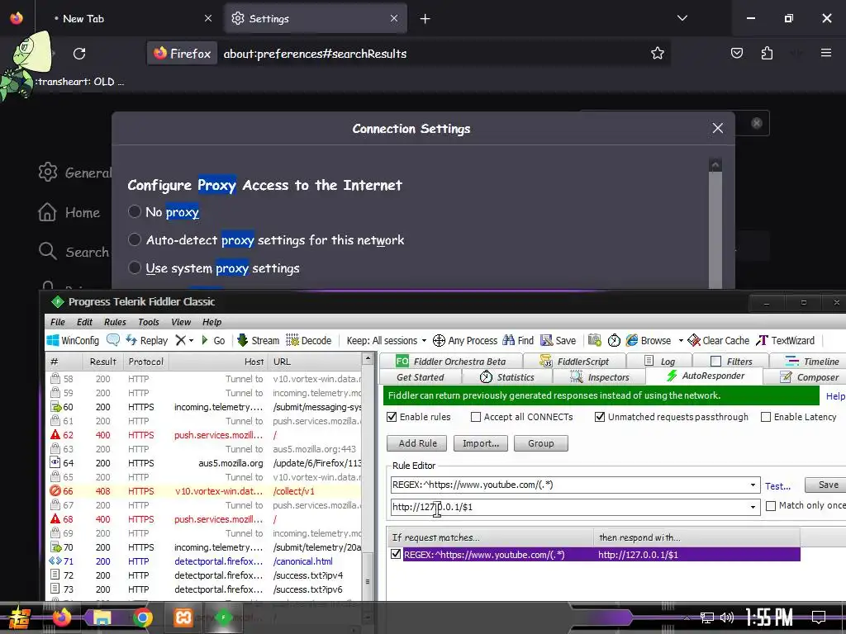
Task: Open Fiddler Tools menu
Action: click(149, 322)
